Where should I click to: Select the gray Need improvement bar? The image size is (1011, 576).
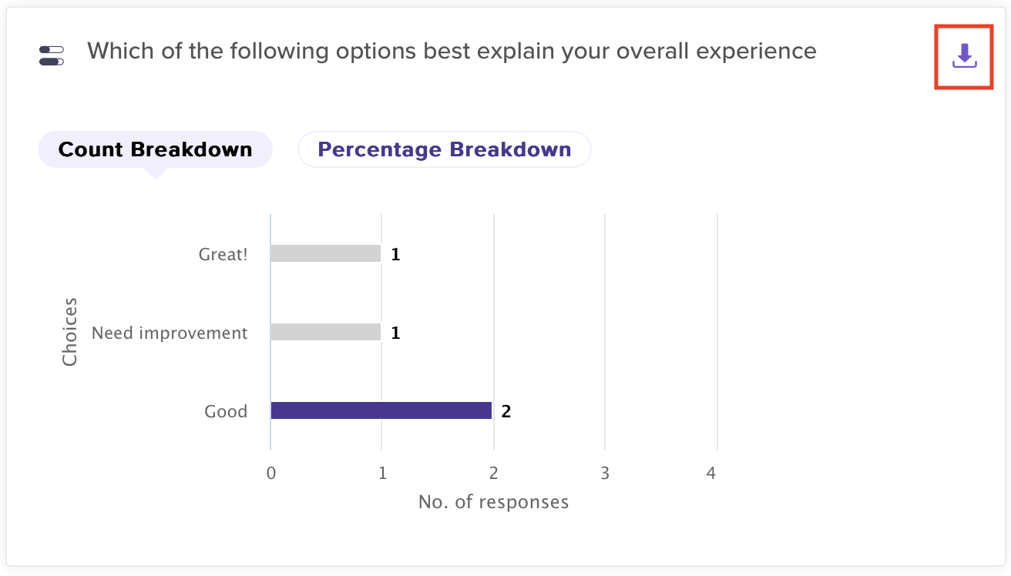click(325, 332)
